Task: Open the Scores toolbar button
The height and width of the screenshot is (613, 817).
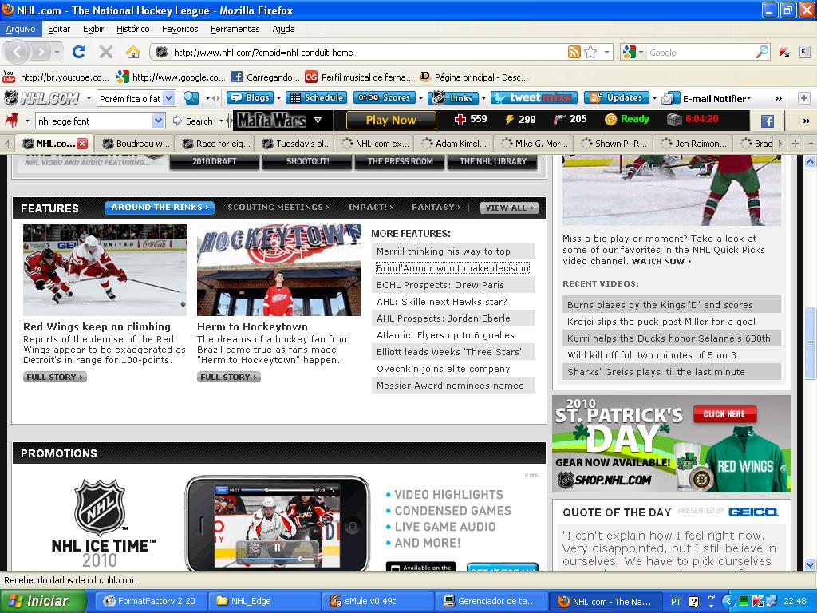Action: click(x=385, y=97)
